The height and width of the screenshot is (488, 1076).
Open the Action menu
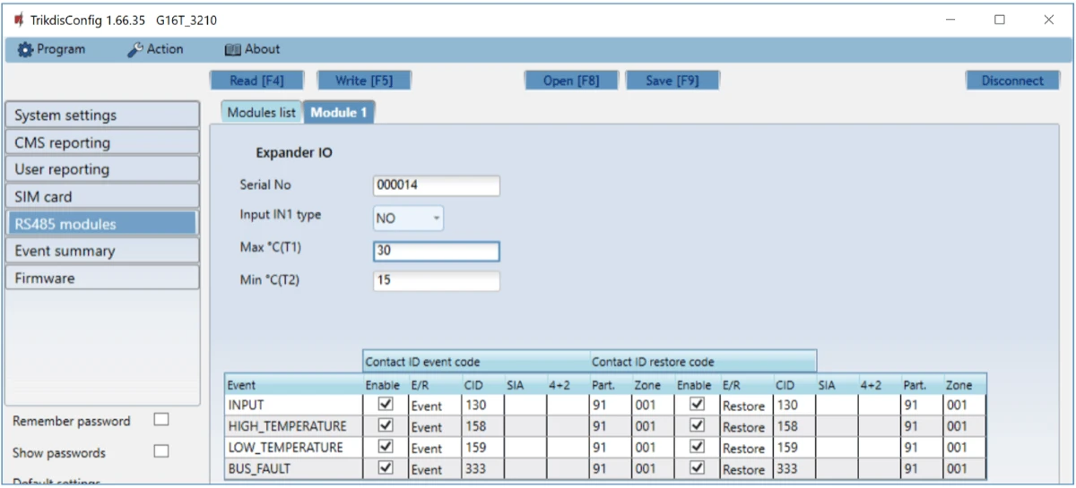pyautogui.click(x=155, y=50)
